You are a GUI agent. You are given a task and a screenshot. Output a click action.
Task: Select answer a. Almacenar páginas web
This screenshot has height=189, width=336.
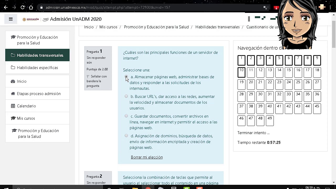(126, 77)
